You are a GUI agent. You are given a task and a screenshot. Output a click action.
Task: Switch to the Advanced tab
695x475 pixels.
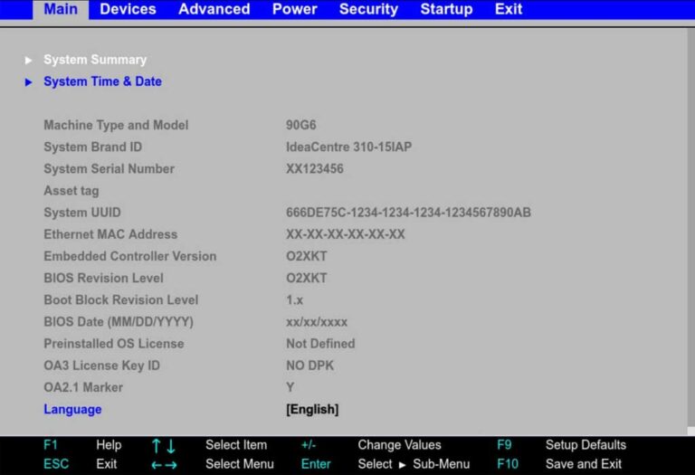pos(214,9)
